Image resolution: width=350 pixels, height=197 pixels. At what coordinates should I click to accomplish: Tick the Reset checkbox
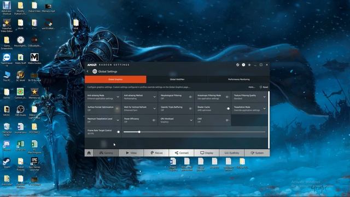click(x=261, y=87)
